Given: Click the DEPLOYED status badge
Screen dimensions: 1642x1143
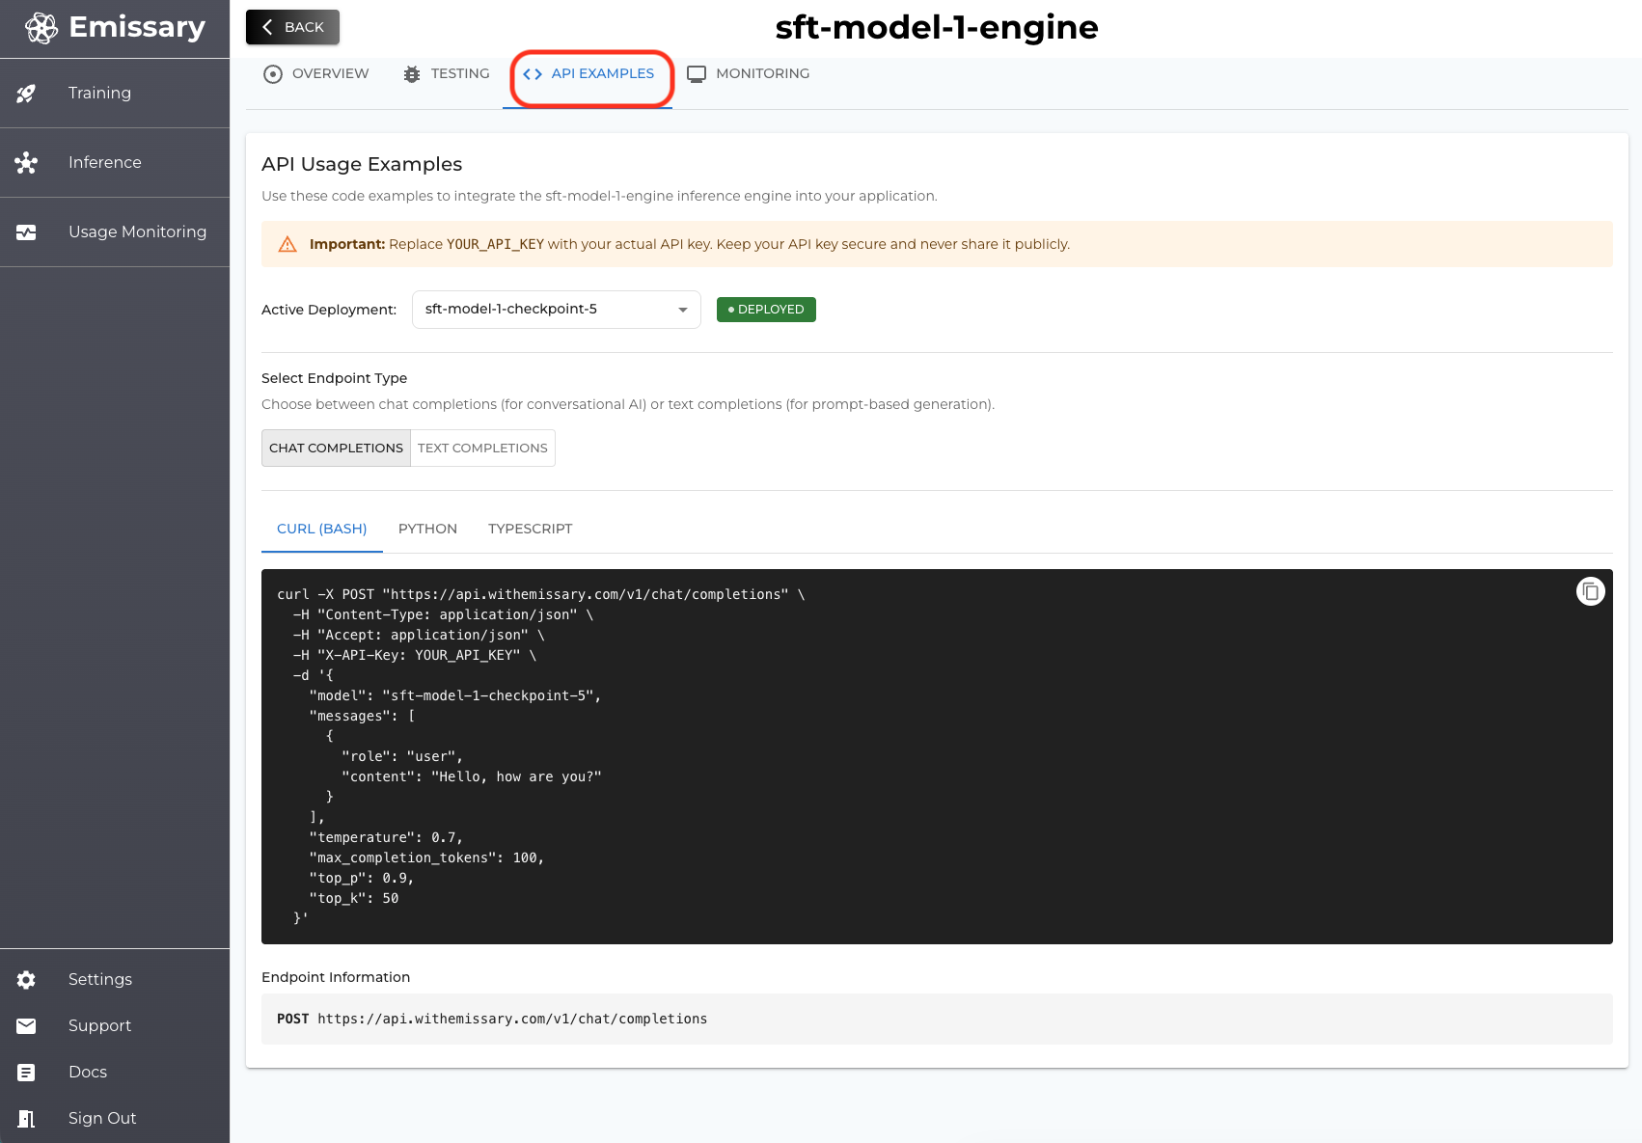Looking at the screenshot, I should (765, 309).
